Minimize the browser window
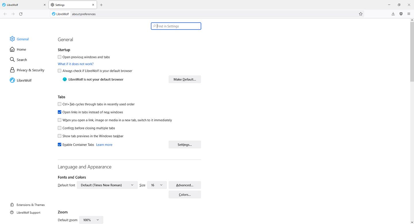 (389, 5)
